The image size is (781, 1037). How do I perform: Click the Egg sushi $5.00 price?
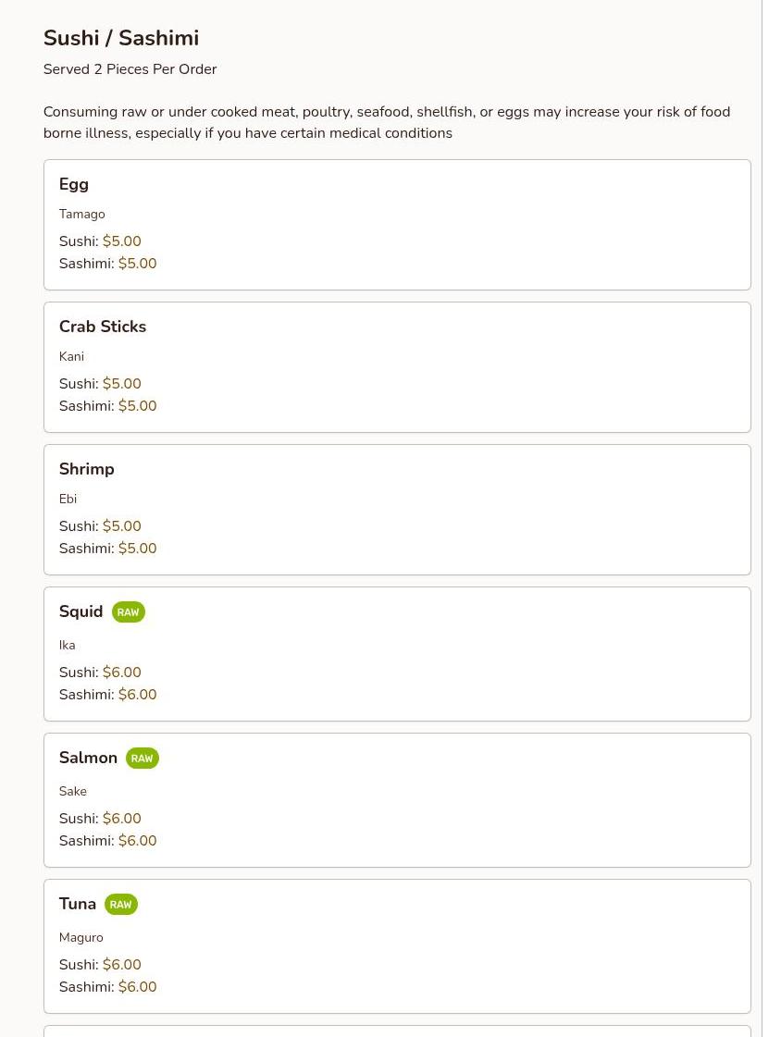pos(122,241)
